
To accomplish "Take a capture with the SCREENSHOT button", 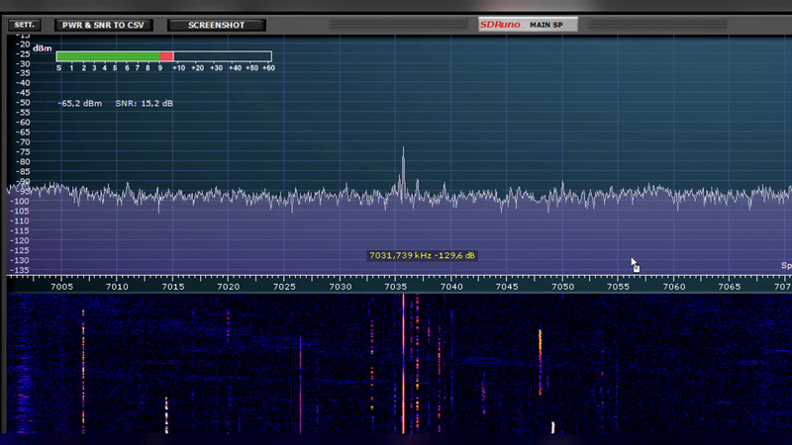I will 217,25.
